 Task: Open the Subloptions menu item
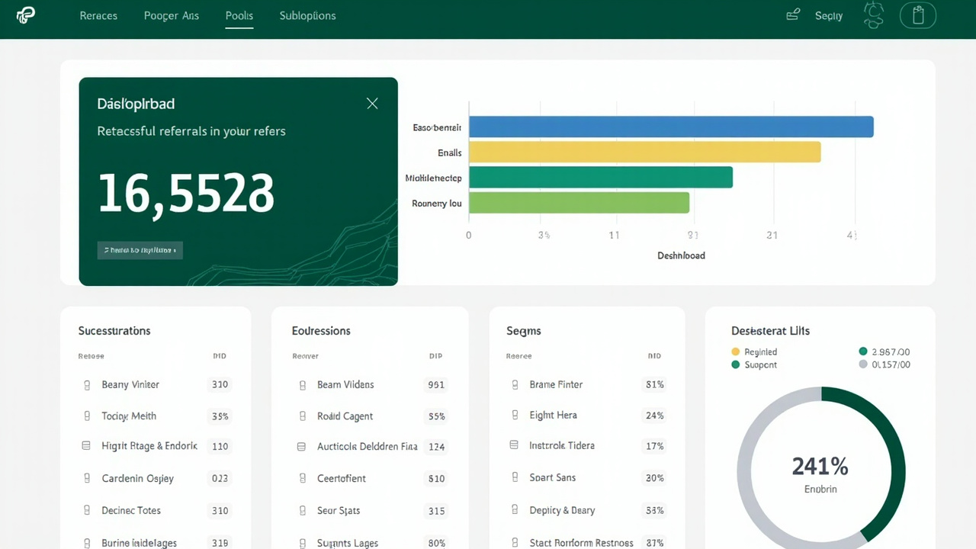[x=307, y=15]
